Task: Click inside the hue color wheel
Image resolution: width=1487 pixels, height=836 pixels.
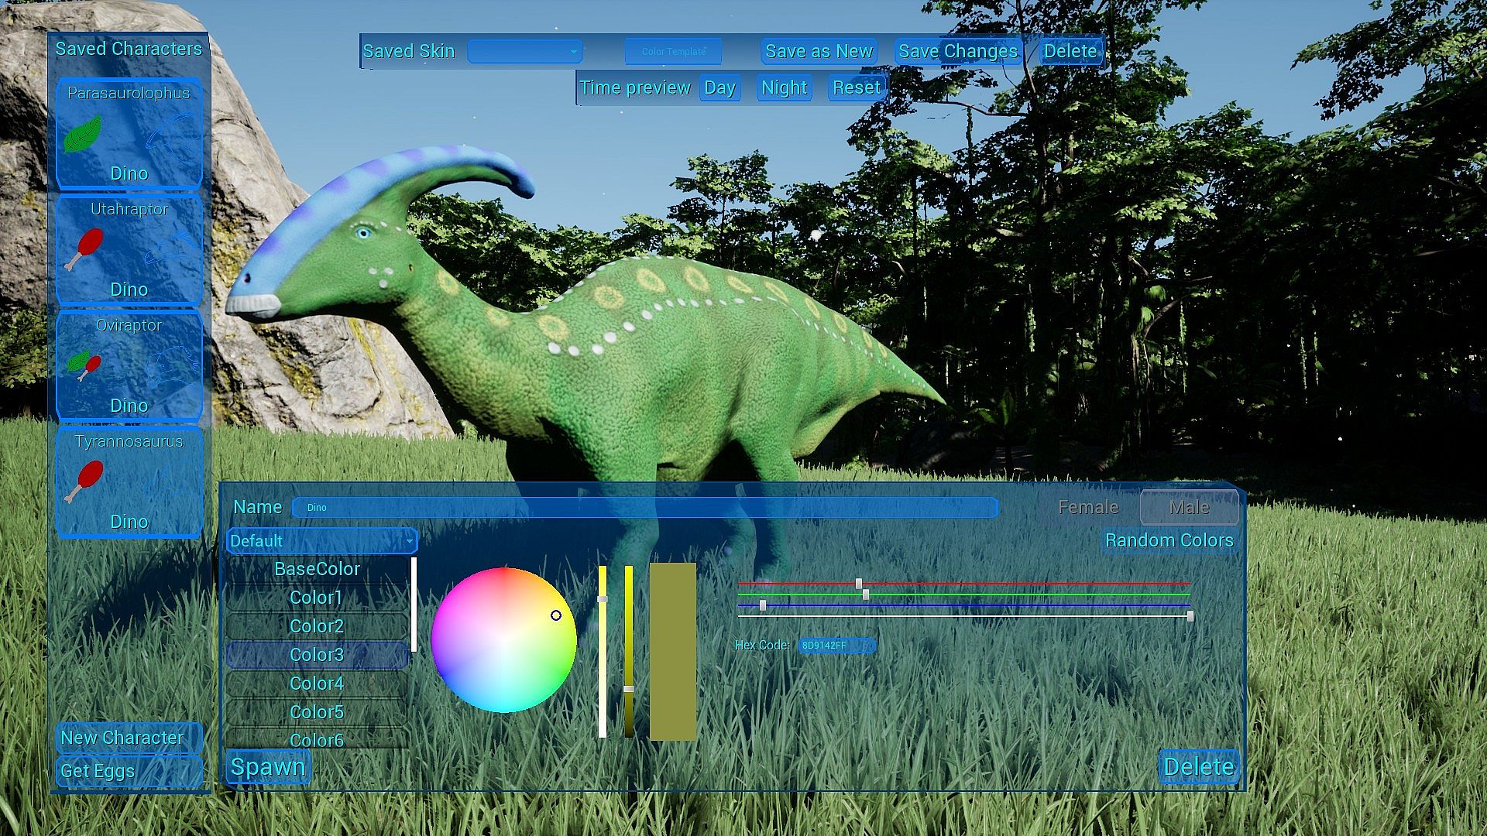Action: click(x=503, y=640)
